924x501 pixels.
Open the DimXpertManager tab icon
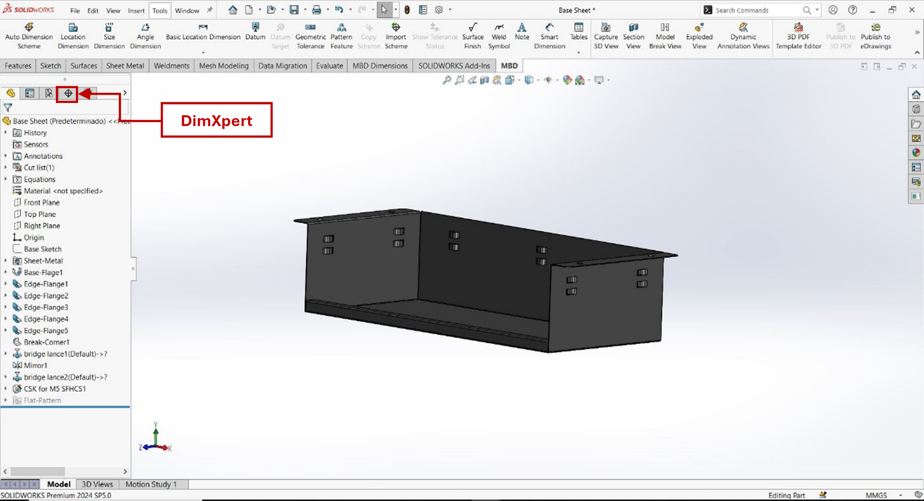coord(68,93)
